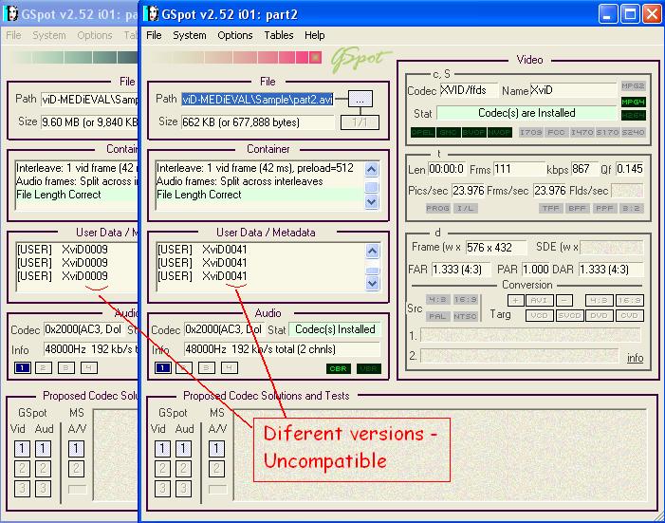Toggle the Targ 16:9 aspect button
665x523 pixels.
(x=629, y=301)
